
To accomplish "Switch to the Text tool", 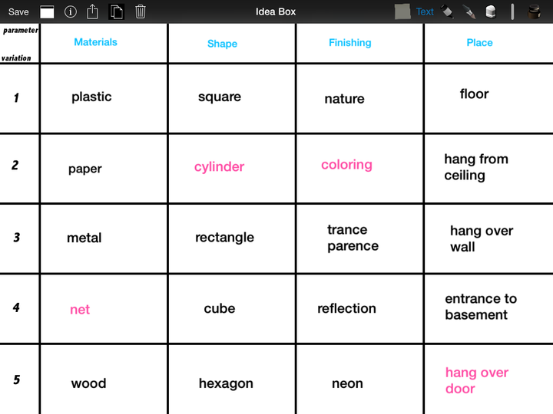I will click(425, 12).
